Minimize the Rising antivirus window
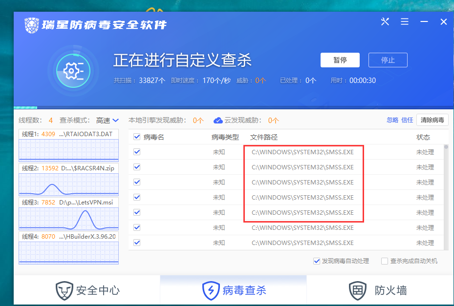 [x=424, y=21]
